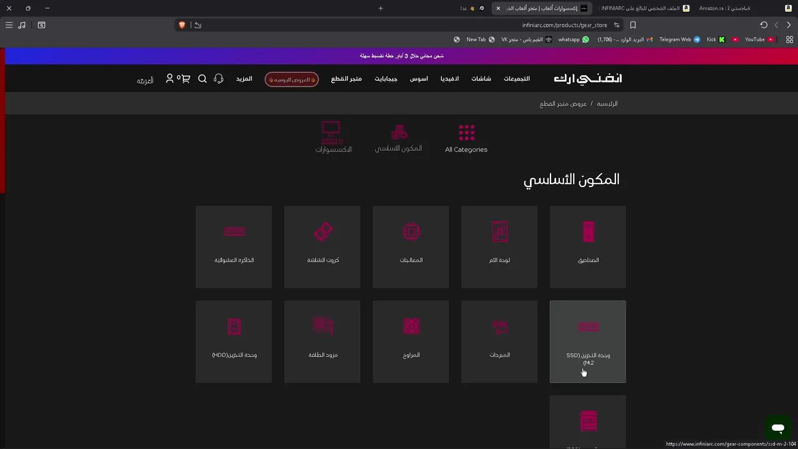Expand the المزيد more menu
798x449 pixels.
(244, 79)
